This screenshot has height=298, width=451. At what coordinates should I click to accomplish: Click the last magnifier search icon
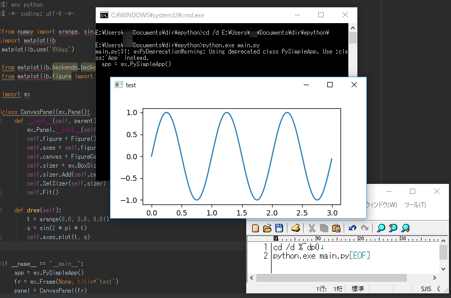coord(405,228)
